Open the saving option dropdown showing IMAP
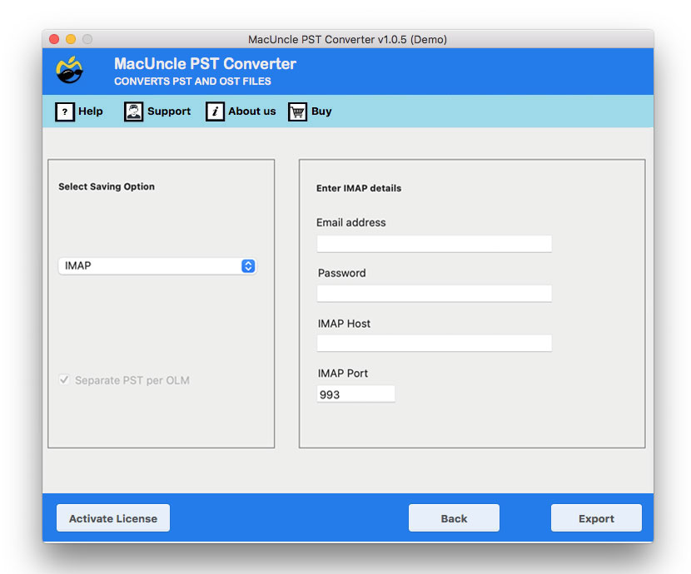Viewport: 691px width, 574px height. pos(157,266)
